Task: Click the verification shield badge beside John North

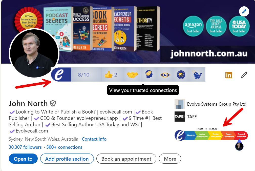Action: [x=53, y=103]
